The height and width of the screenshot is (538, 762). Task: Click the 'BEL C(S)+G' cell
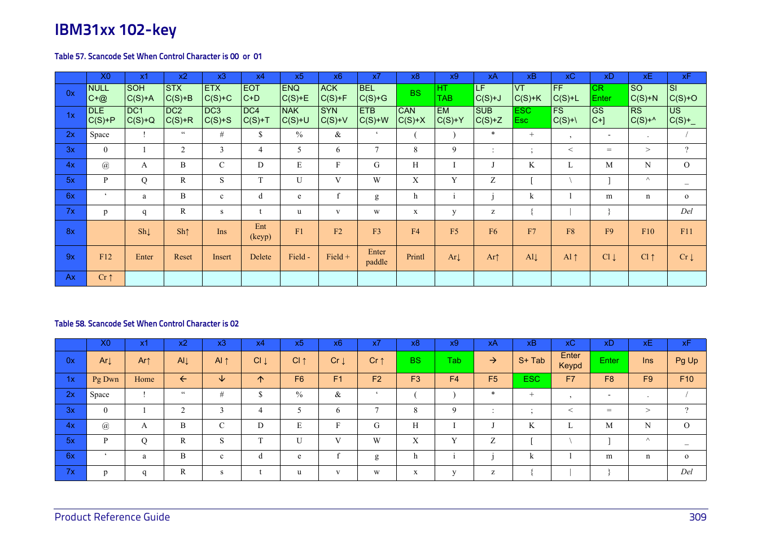coord(377,94)
